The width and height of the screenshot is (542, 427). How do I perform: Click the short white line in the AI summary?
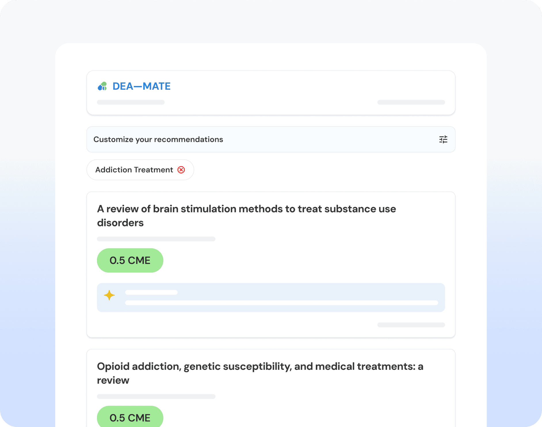pyautogui.click(x=151, y=292)
